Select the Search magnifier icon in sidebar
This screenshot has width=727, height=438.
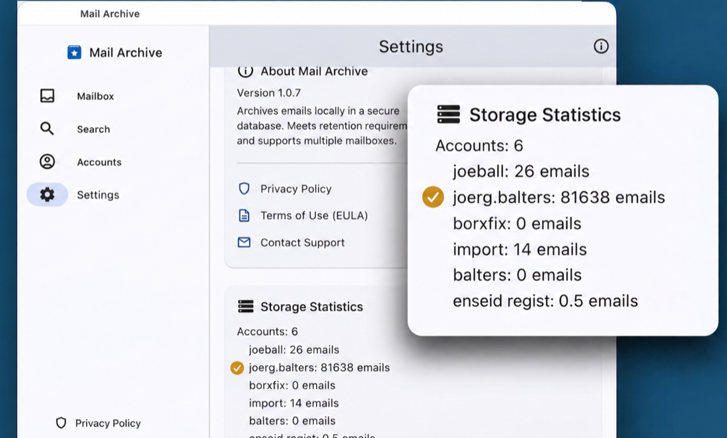tap(47, 129)
